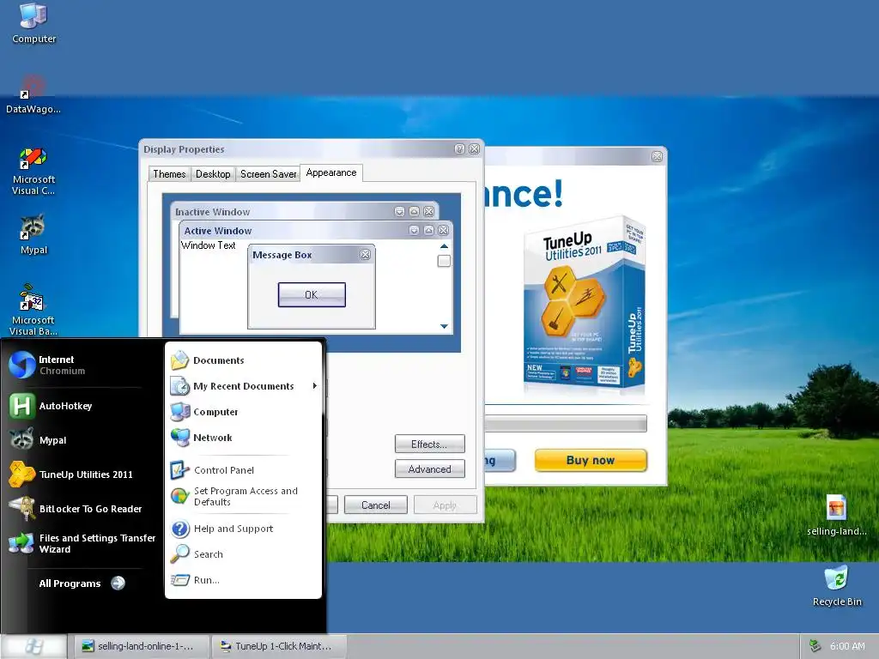The image size is (879, 659).
Task: Click Inactive Window title bar in preview
Action: pyautogui.click(x=305, y=211)
